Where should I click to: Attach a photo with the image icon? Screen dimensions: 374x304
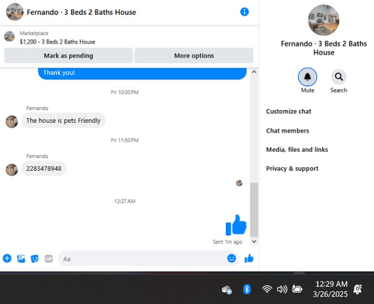pos(21,258)
